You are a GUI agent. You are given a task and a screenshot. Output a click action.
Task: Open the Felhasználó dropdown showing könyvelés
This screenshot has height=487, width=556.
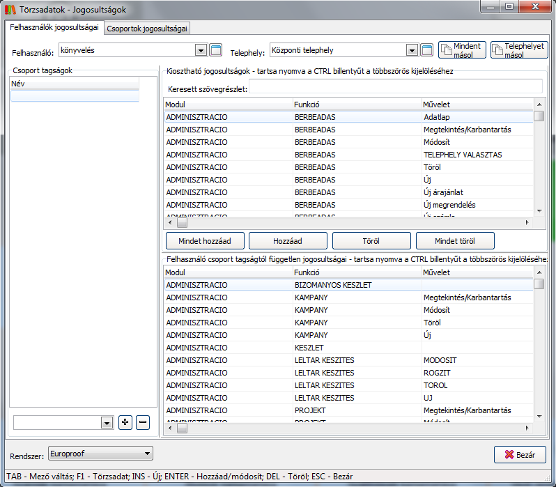tap(201, 50)
